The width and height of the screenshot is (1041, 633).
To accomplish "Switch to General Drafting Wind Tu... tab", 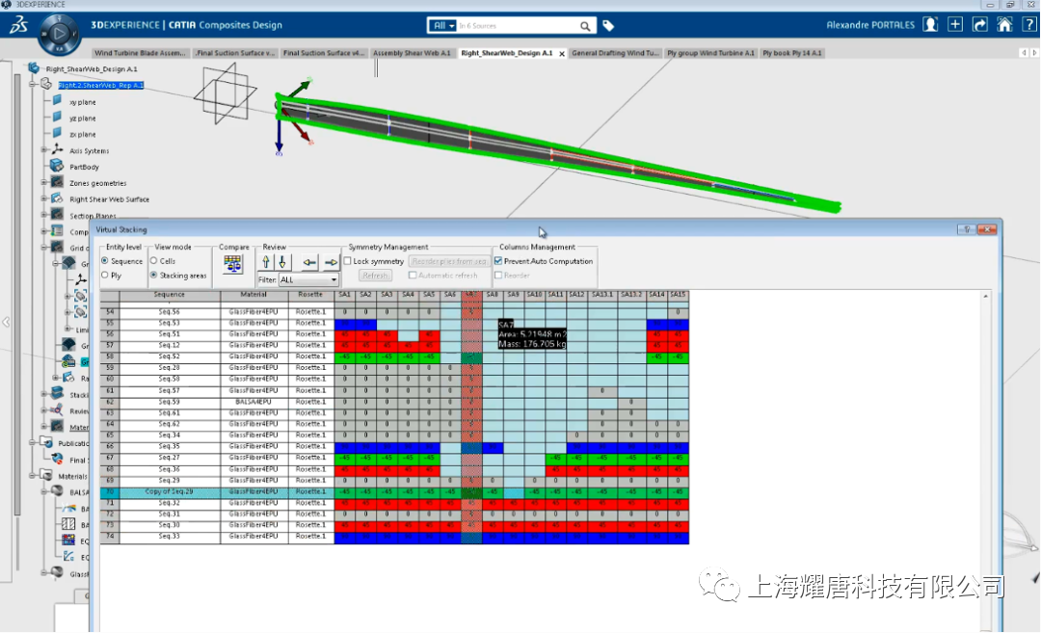I will coord(615,53).
